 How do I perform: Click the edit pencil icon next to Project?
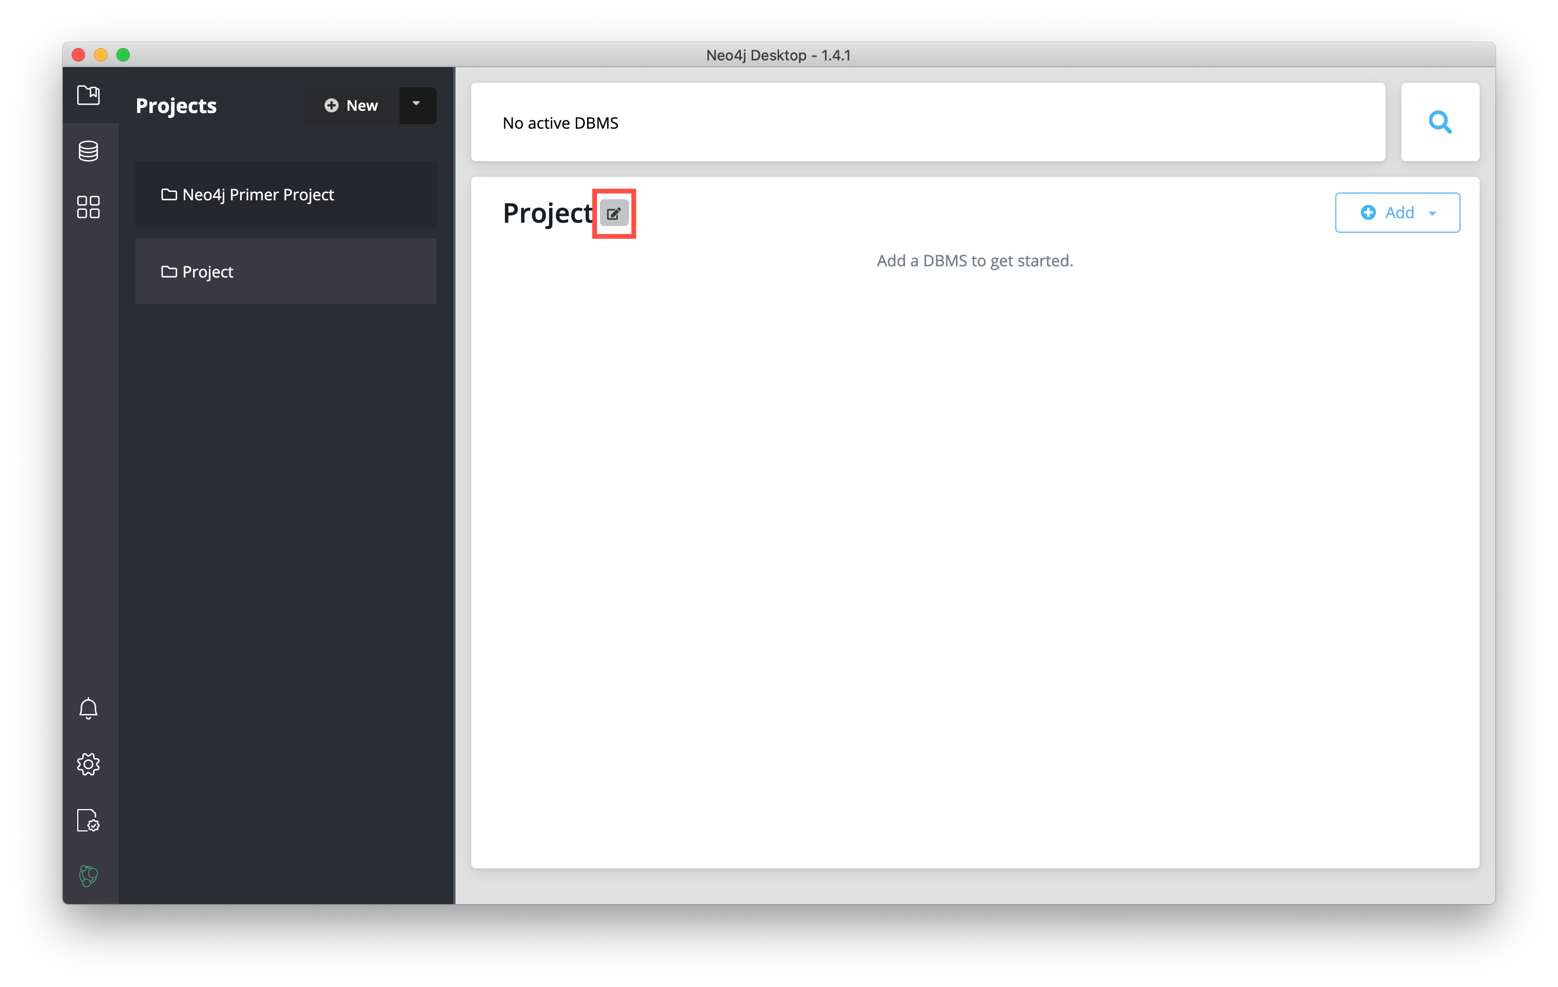click(616, 213)
